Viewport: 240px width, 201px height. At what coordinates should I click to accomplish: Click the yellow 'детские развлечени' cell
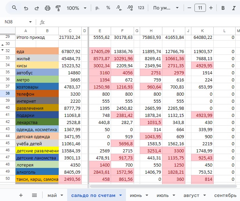pos(37,150)
